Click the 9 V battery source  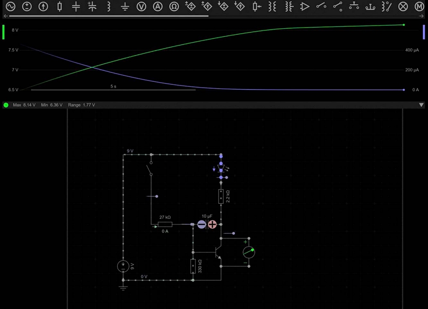pos(123,266)
